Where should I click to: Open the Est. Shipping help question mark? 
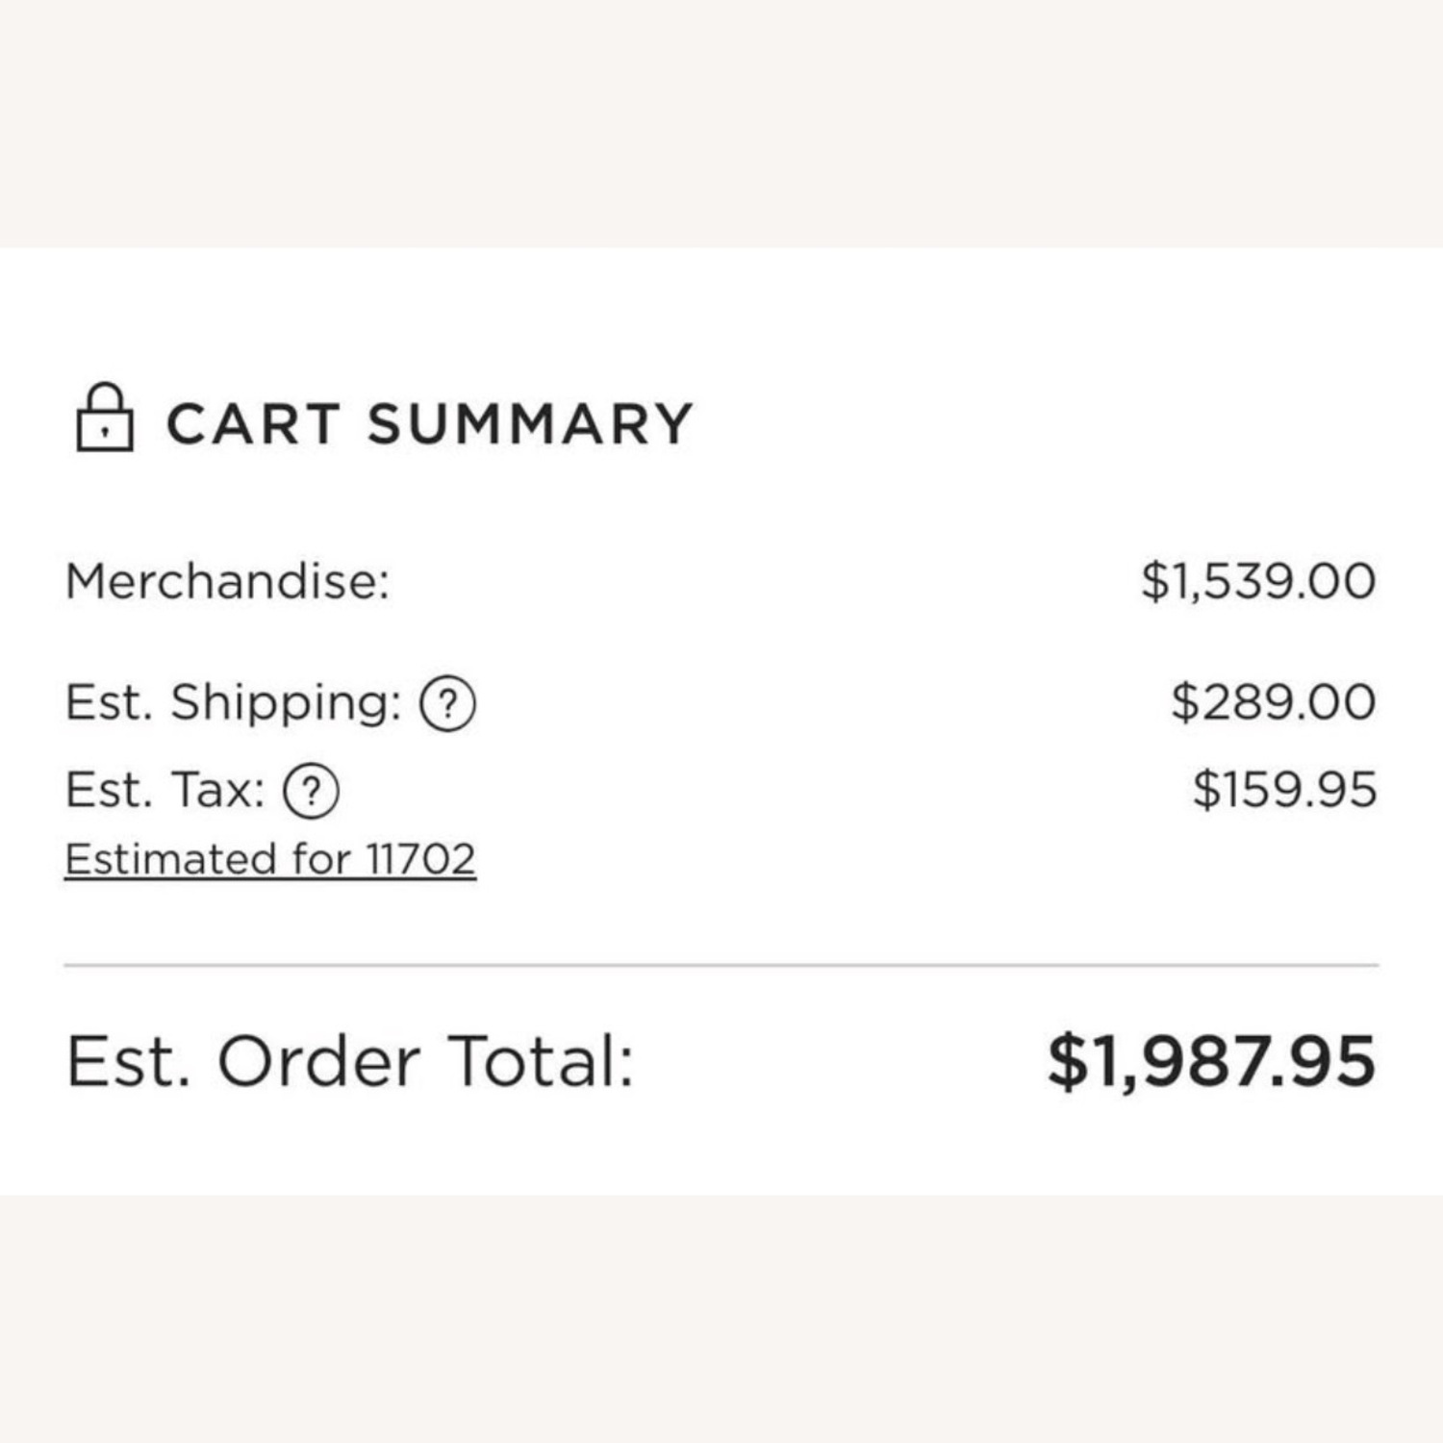point(447,704)
